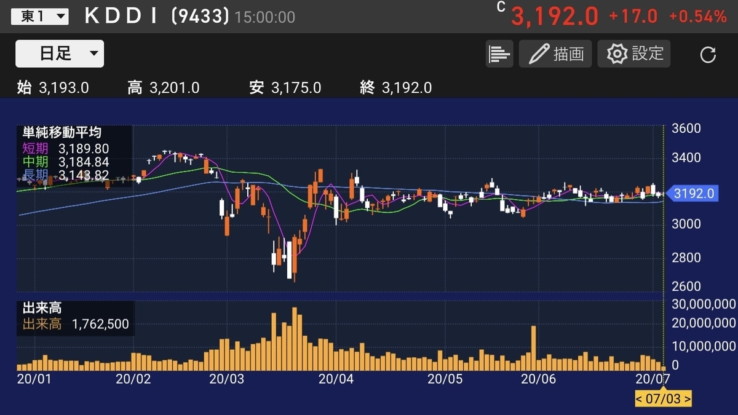Select the 単純移動平均 legend title
Screen dimensions: 738x415
point(61,133)
